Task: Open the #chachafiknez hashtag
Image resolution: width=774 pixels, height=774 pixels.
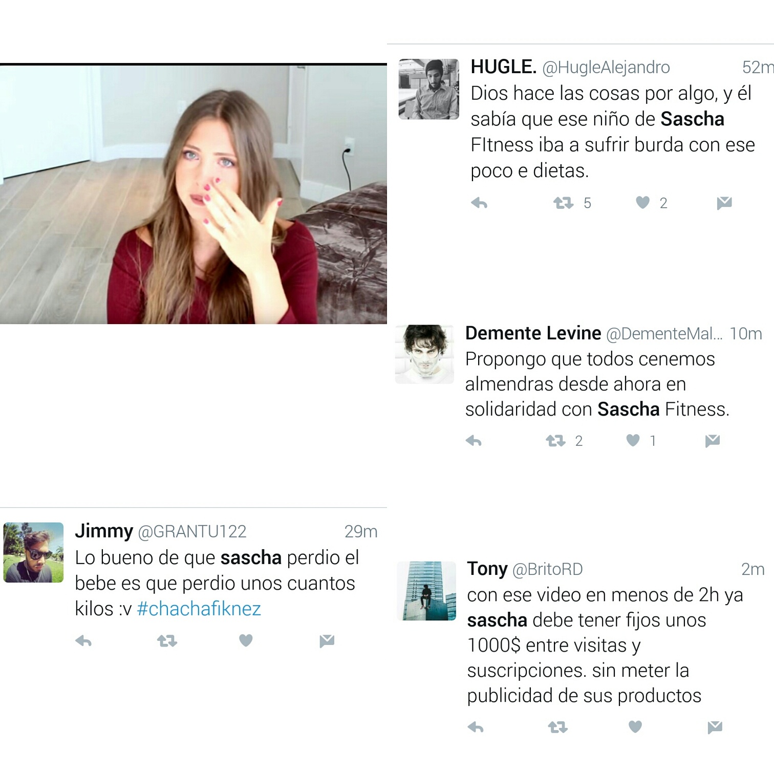Action: coord(199,609)
